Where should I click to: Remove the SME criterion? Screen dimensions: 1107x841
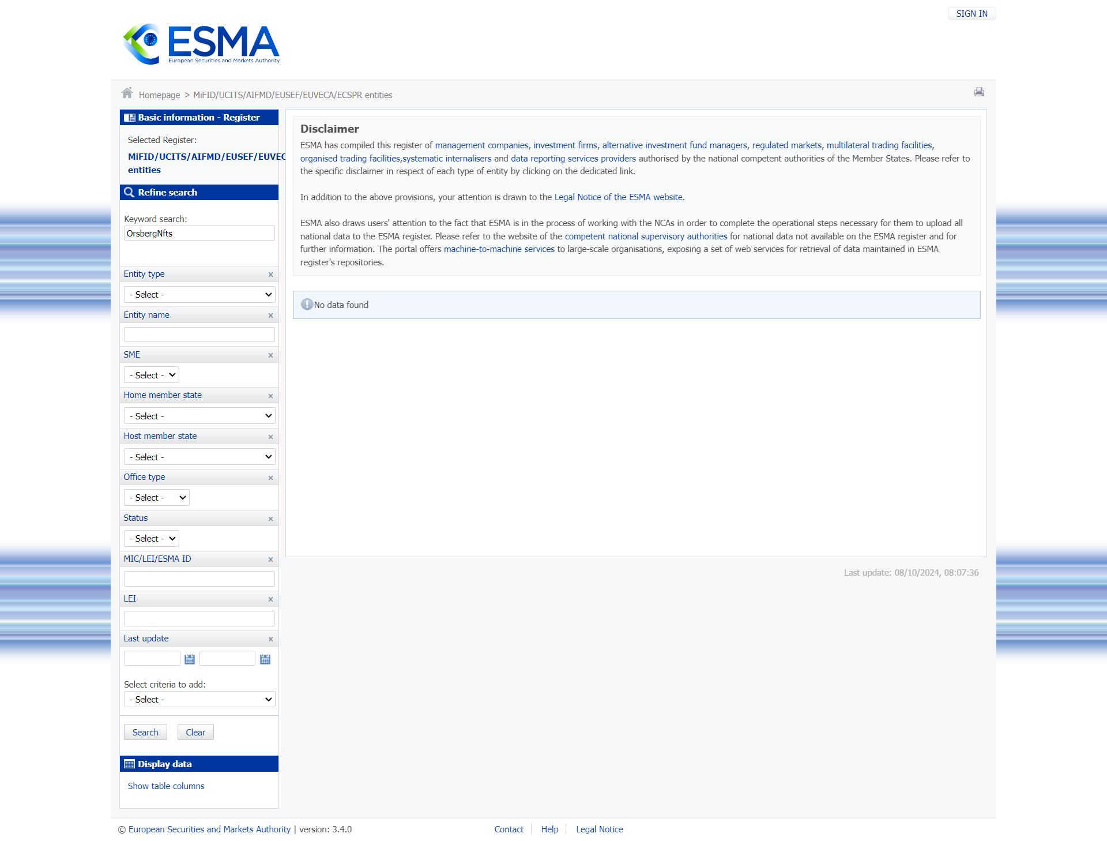pyautogui.click(x=270, y=355)
